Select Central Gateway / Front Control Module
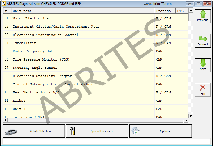This screenshot has height=146, width=213. 96,84
